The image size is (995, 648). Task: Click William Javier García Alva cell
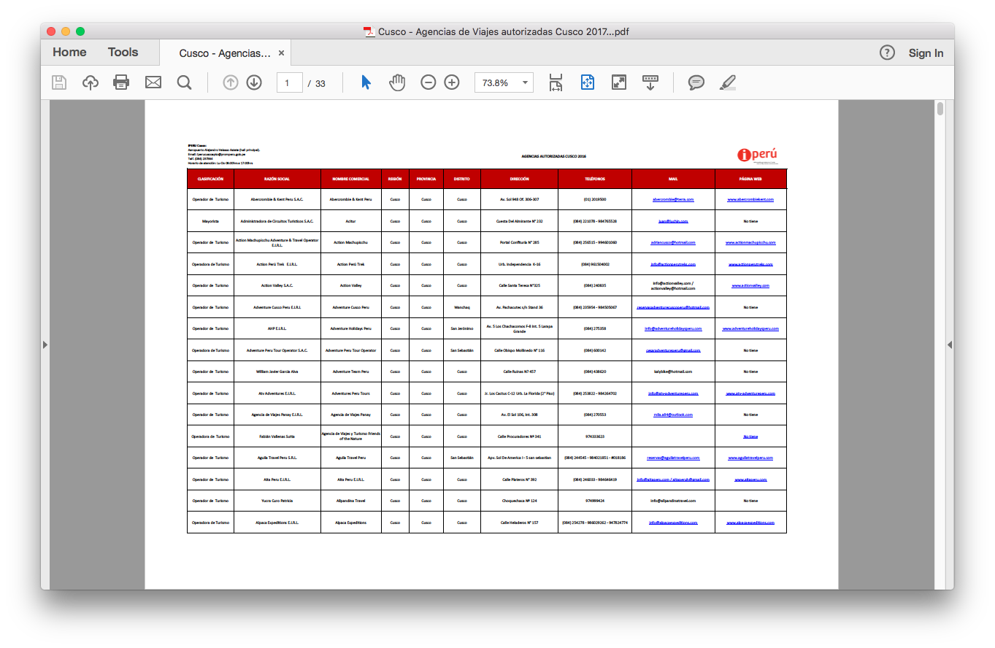277,371
